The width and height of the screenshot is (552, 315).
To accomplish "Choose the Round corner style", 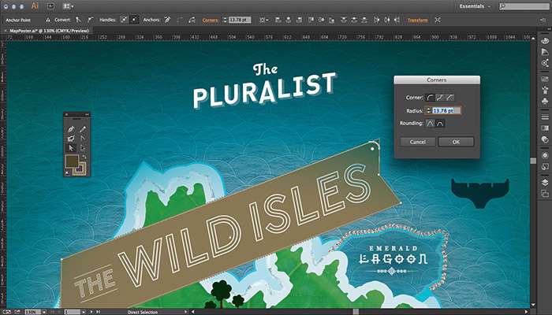I will point(431,96).
